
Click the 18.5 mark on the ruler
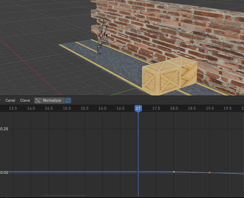click(x=192, y=108)
